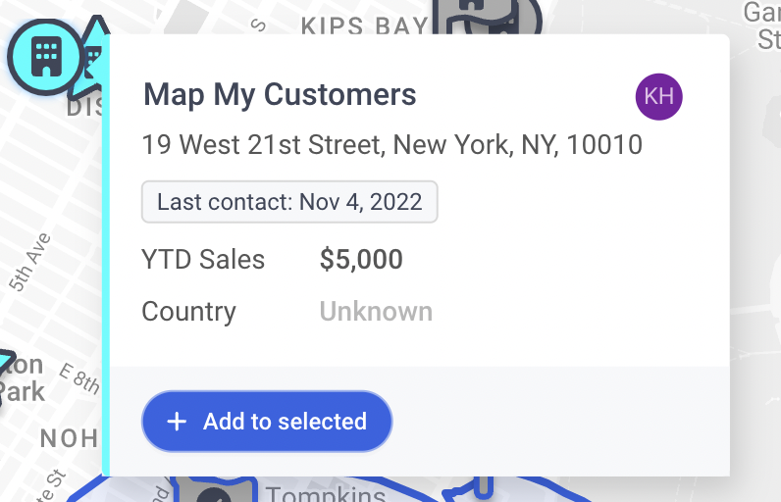Viewport: 781px width, 502px height.
Task: Open the KH owner avatar
Action: (658, 96)
